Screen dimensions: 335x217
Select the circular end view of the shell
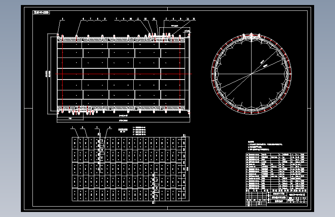point(251,74)
